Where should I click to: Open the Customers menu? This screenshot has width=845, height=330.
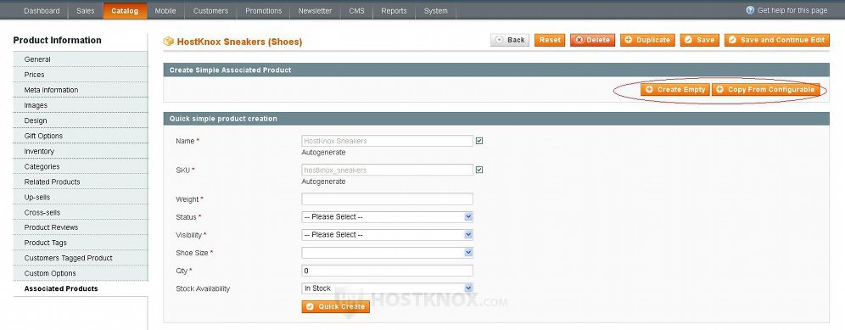pyautogui.click(x=210, y=11)
